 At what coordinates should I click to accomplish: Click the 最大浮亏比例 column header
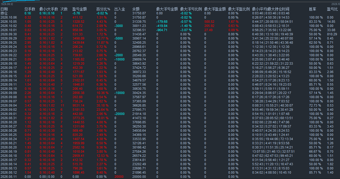[191, 9]
